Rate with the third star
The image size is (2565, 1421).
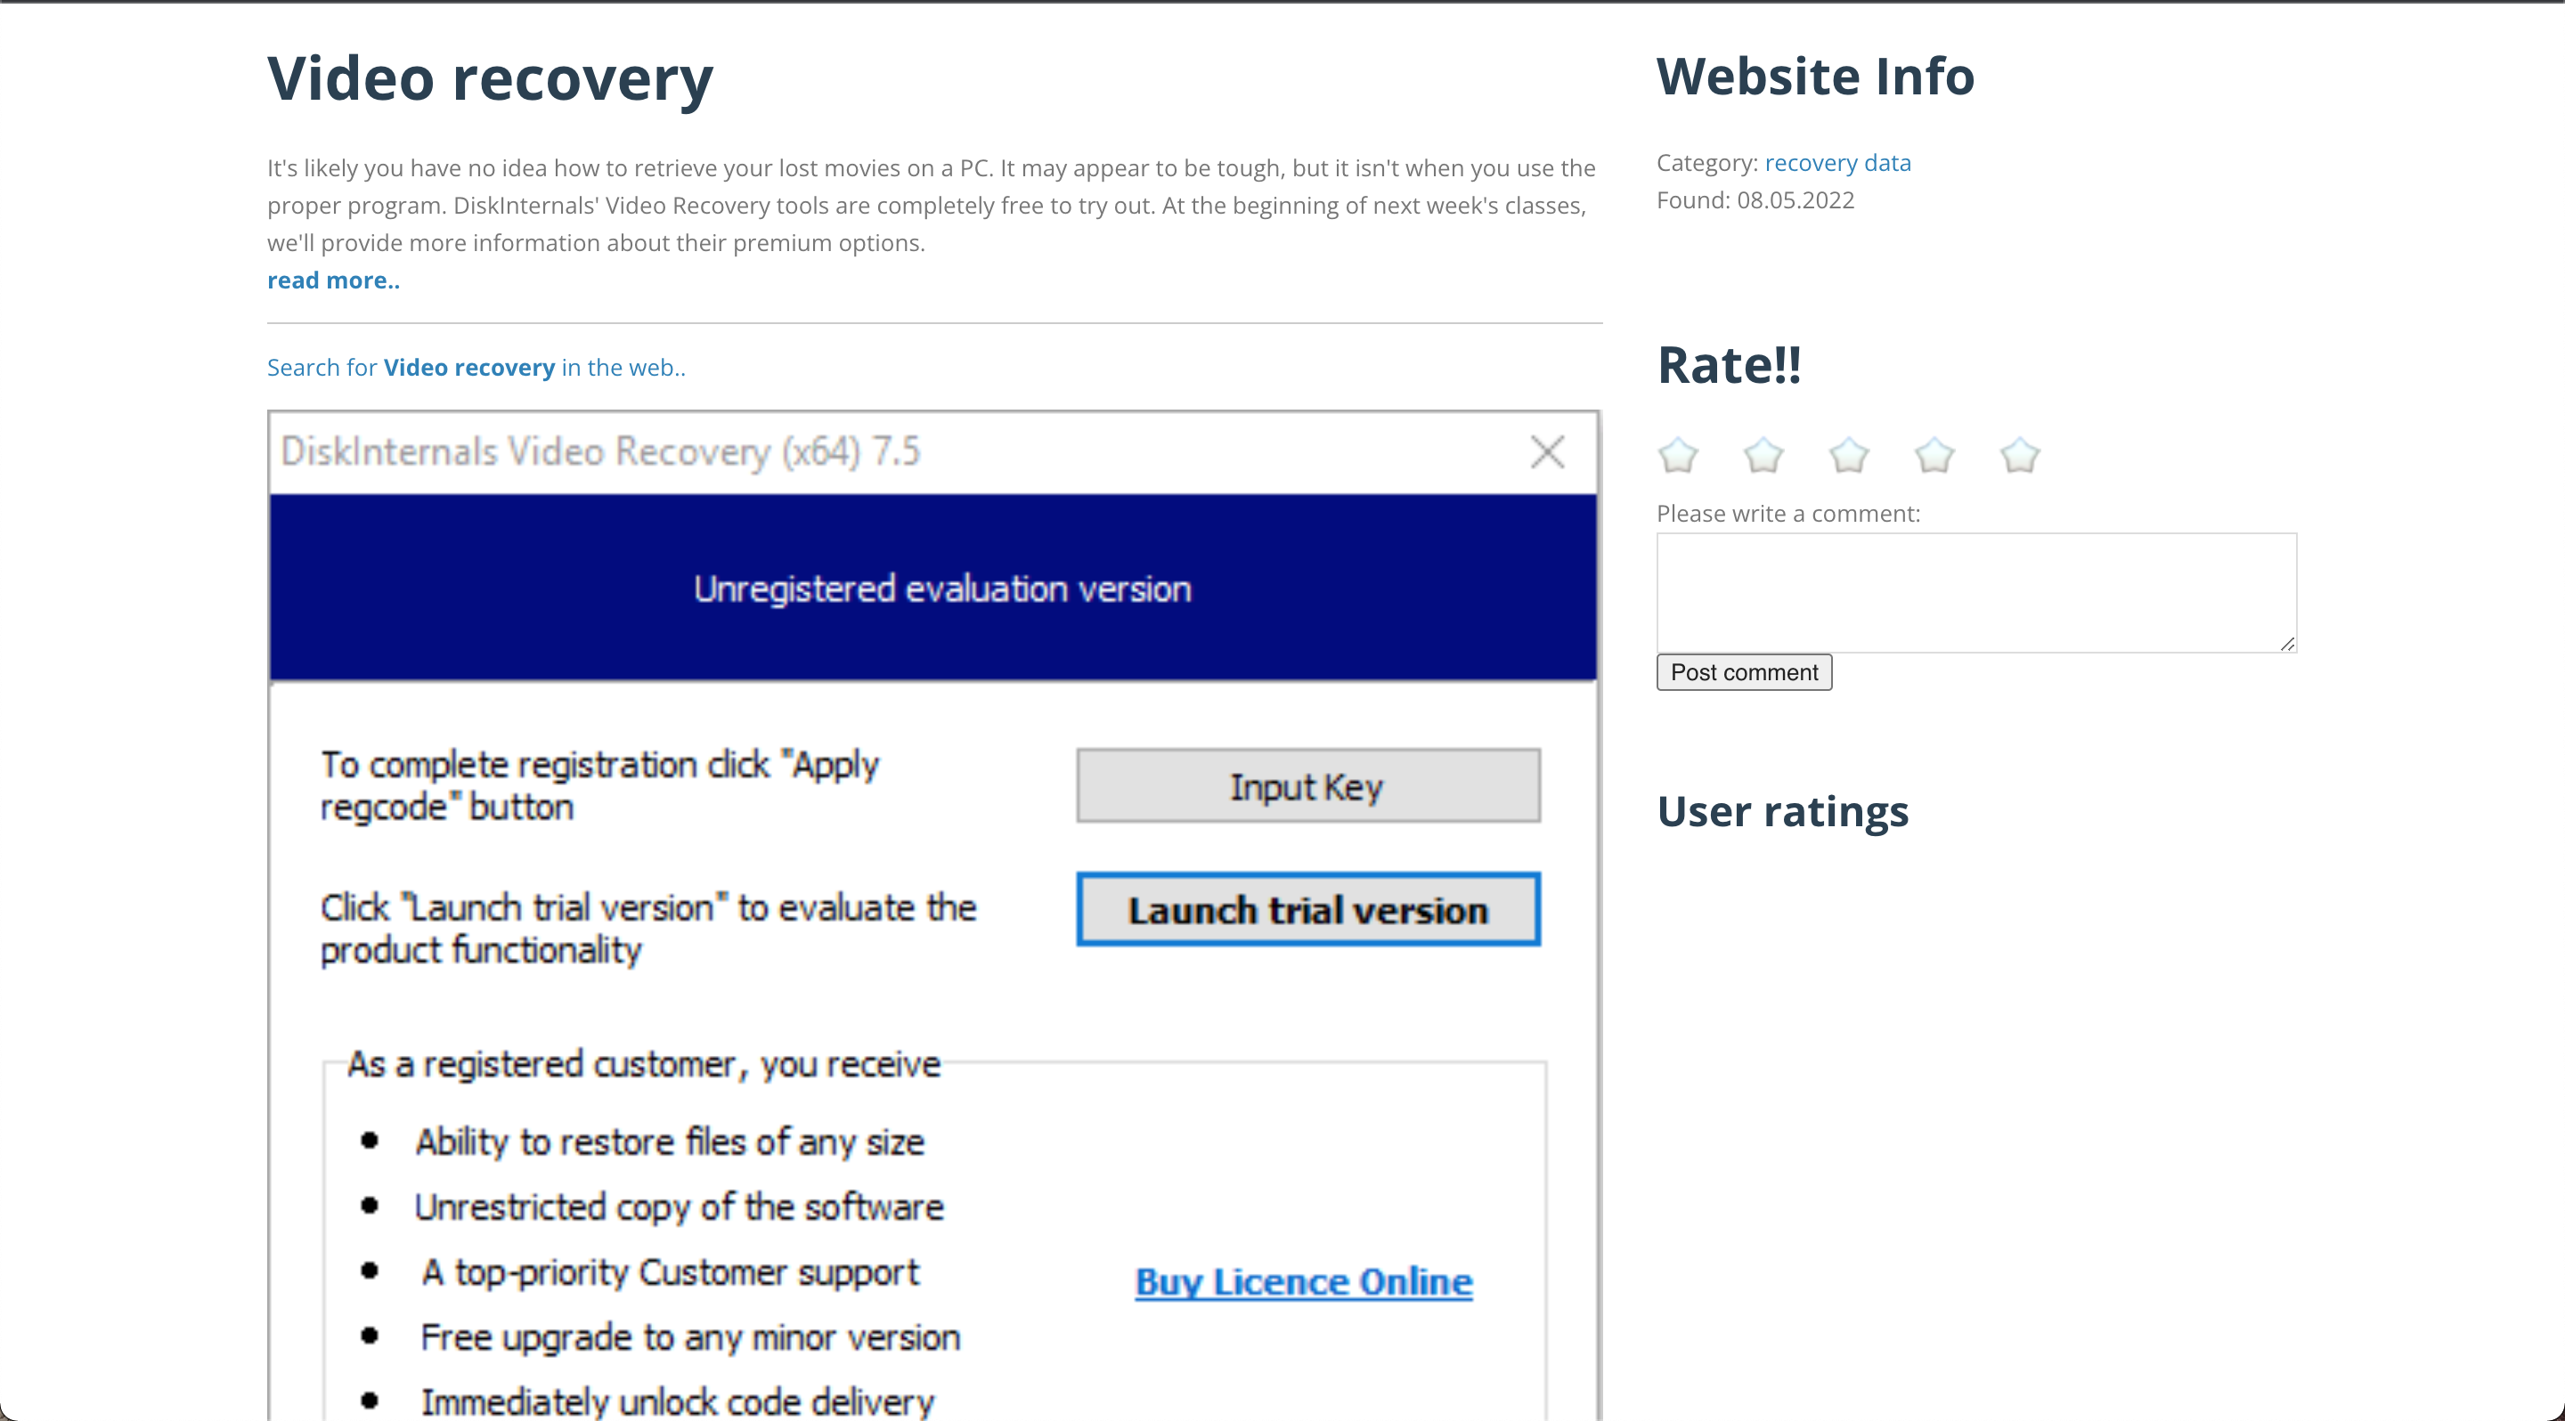[1849, 455]
